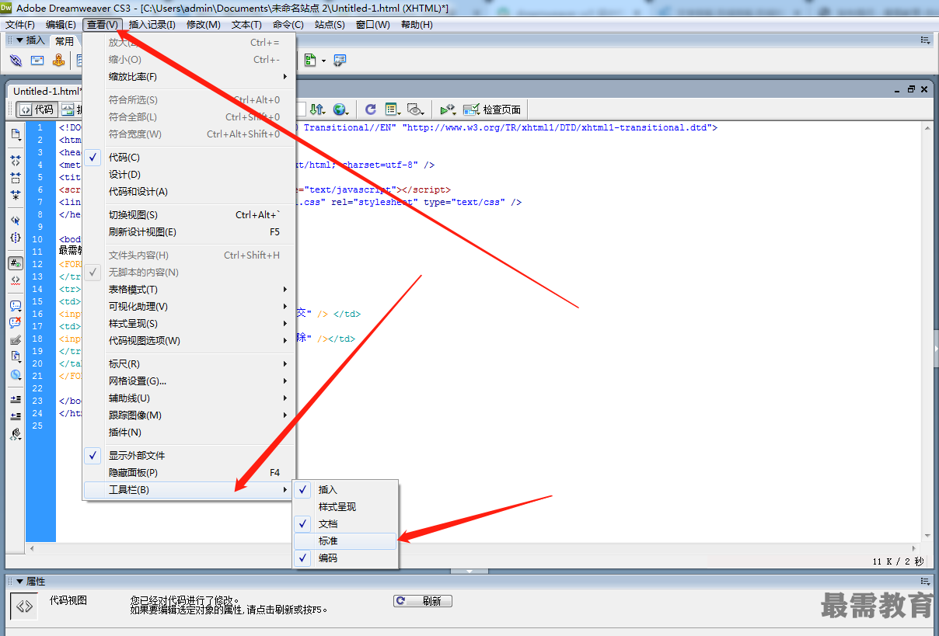This screenshot has height=636, width=939.
Task: Expand 可视化助理(V) submenu
Action: [x=189, y=306]
